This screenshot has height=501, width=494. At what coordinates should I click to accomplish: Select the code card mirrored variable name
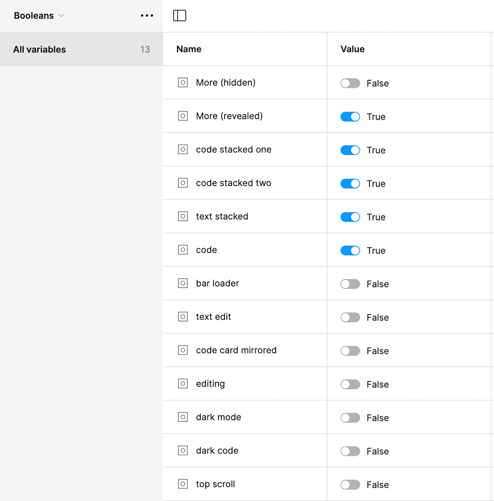[236, 350]
